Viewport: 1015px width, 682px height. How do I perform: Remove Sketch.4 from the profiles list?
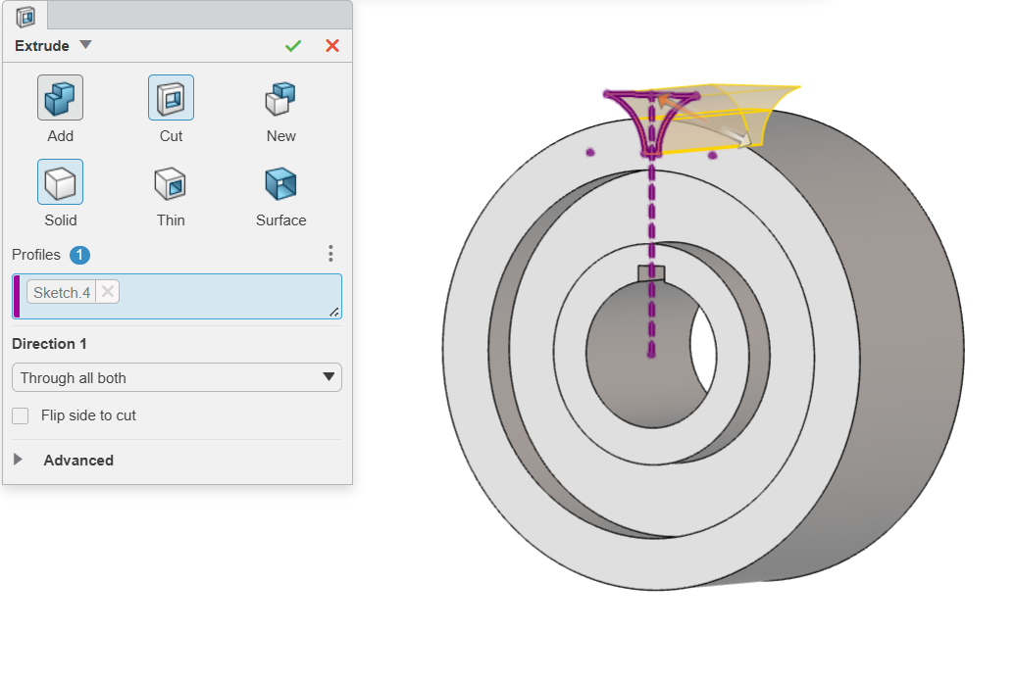(x=108, y=292)
